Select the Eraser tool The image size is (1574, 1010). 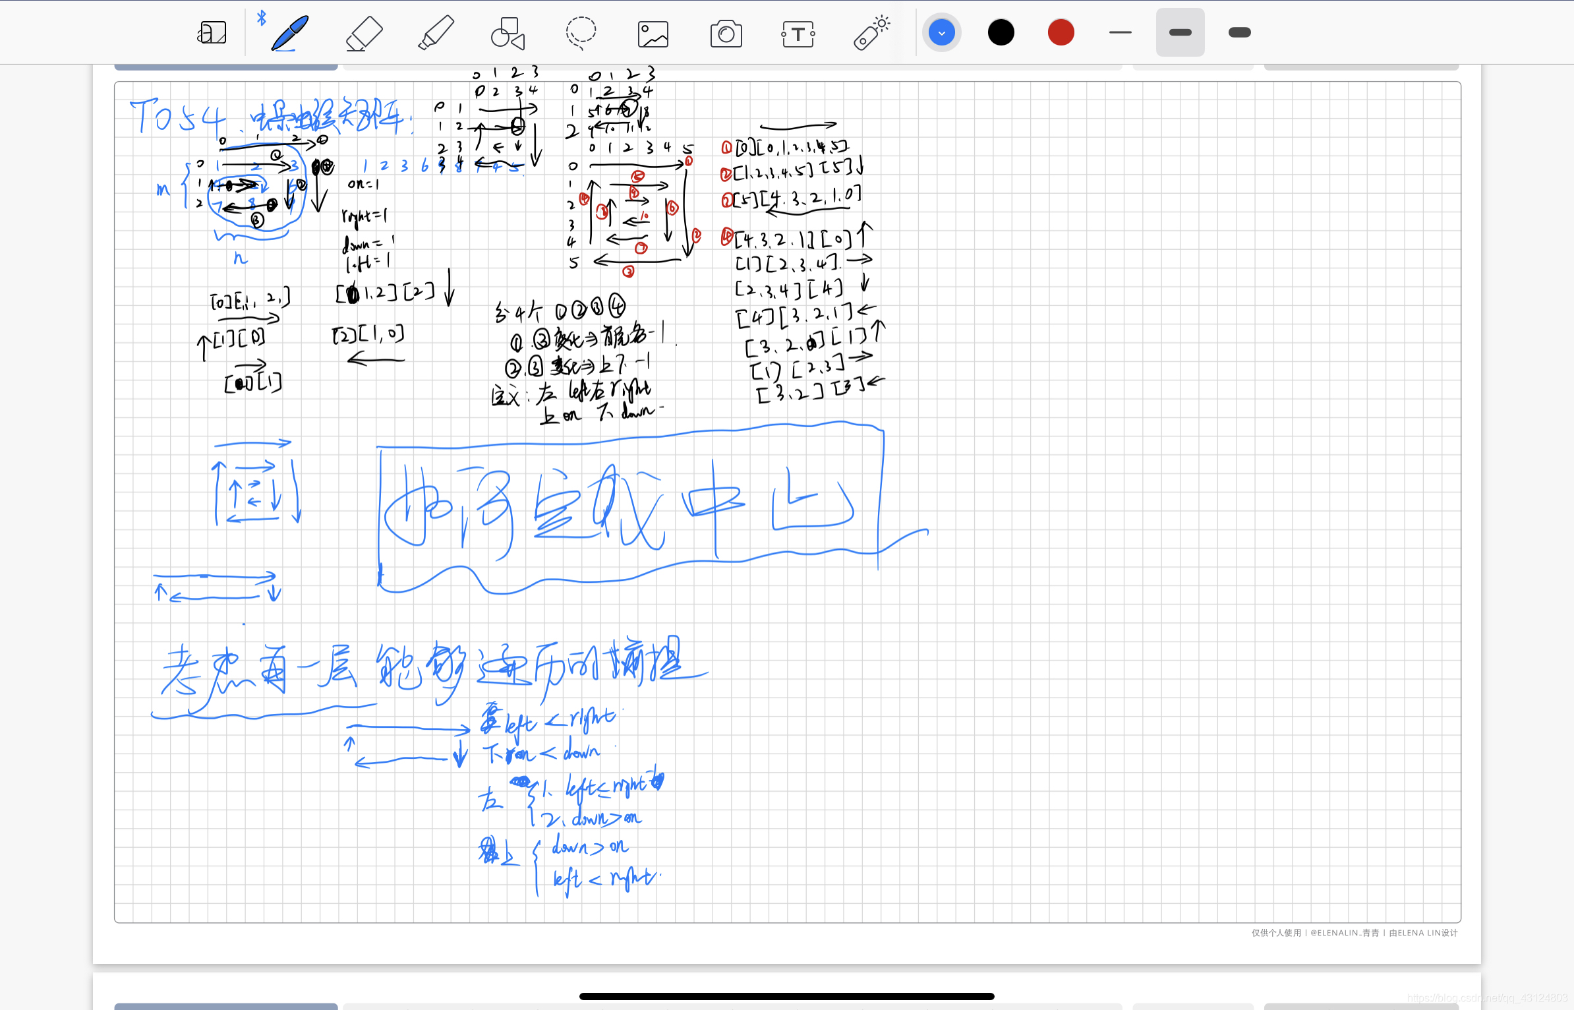point(364,32)
